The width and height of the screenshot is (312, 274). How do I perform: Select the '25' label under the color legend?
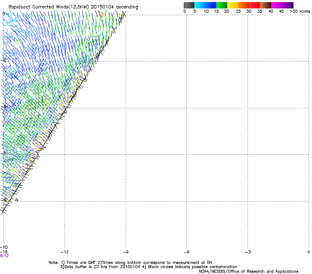click(x=238, y=11)
